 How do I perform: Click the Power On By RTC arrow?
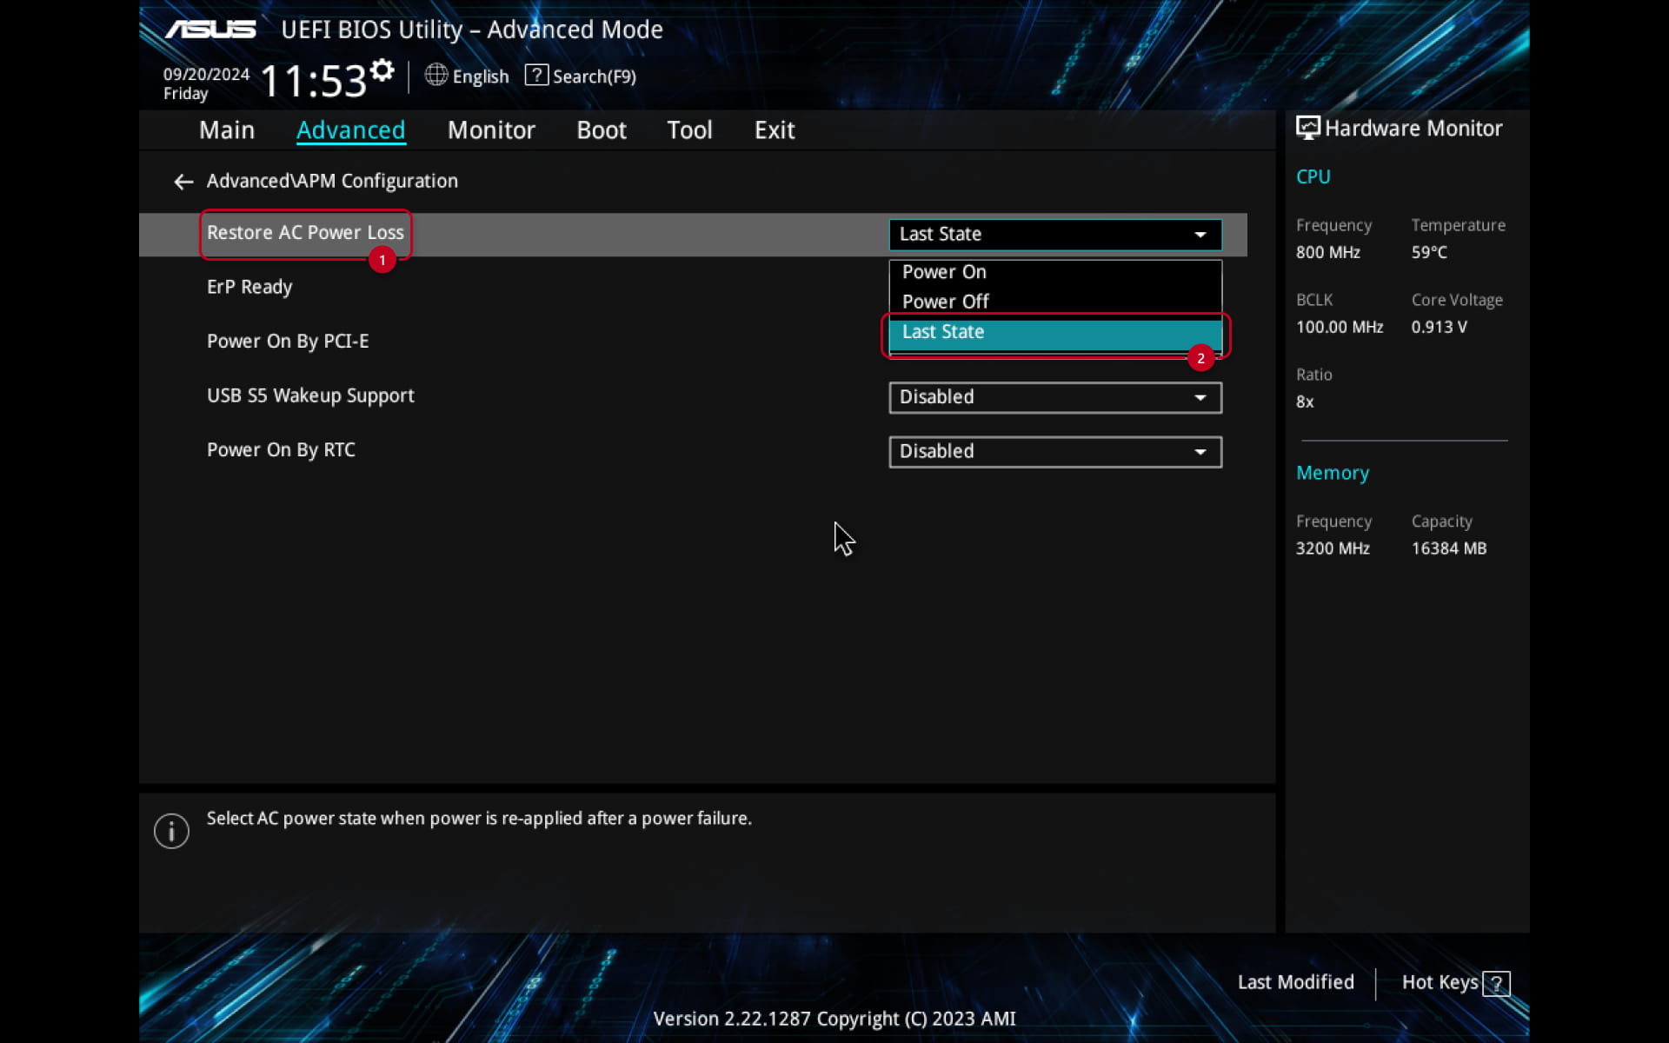click(1200, 452)
